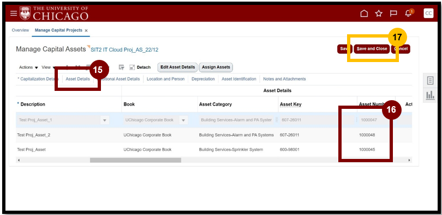Click asset number 1000048
Image resolution: width=442 pixels, height=215 pixels.
pos(367,135)
